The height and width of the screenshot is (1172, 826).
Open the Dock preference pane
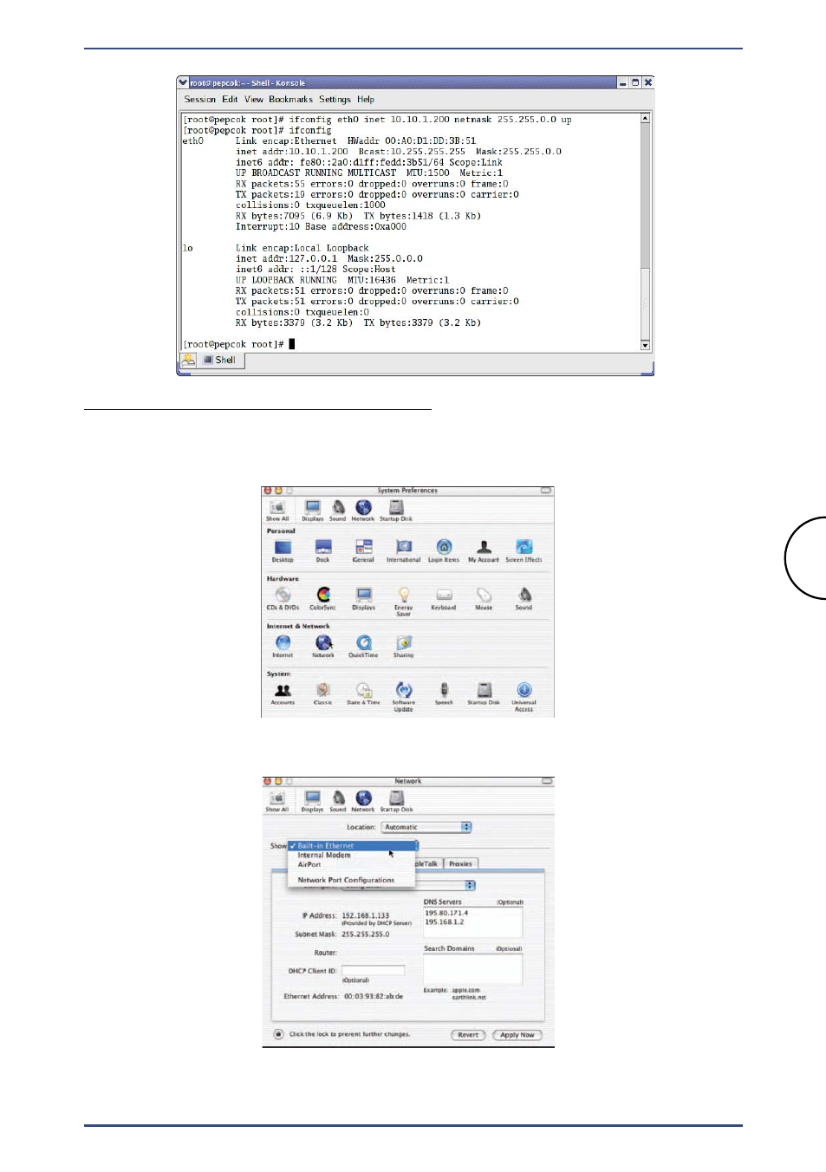323,551
